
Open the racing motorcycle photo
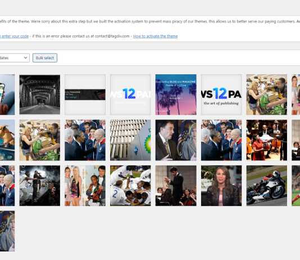pyautogui.click(x=266, y=186)
